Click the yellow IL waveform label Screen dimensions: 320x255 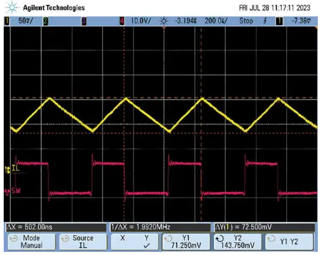click(x=15, y=168)
